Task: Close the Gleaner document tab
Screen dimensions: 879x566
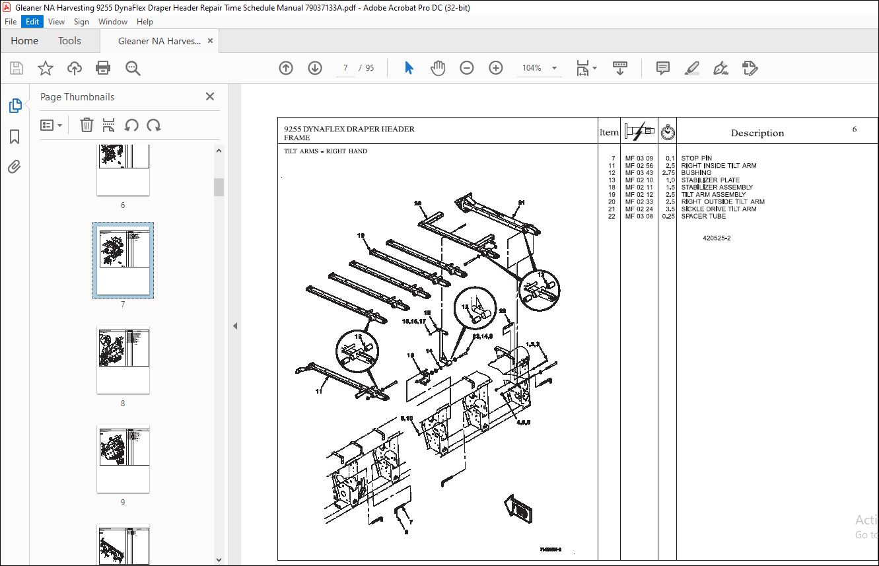Action: click(211, 41)
